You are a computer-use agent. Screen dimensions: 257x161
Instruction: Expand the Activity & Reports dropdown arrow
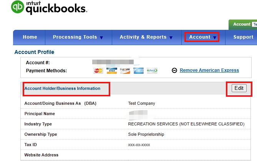[171, 38]
